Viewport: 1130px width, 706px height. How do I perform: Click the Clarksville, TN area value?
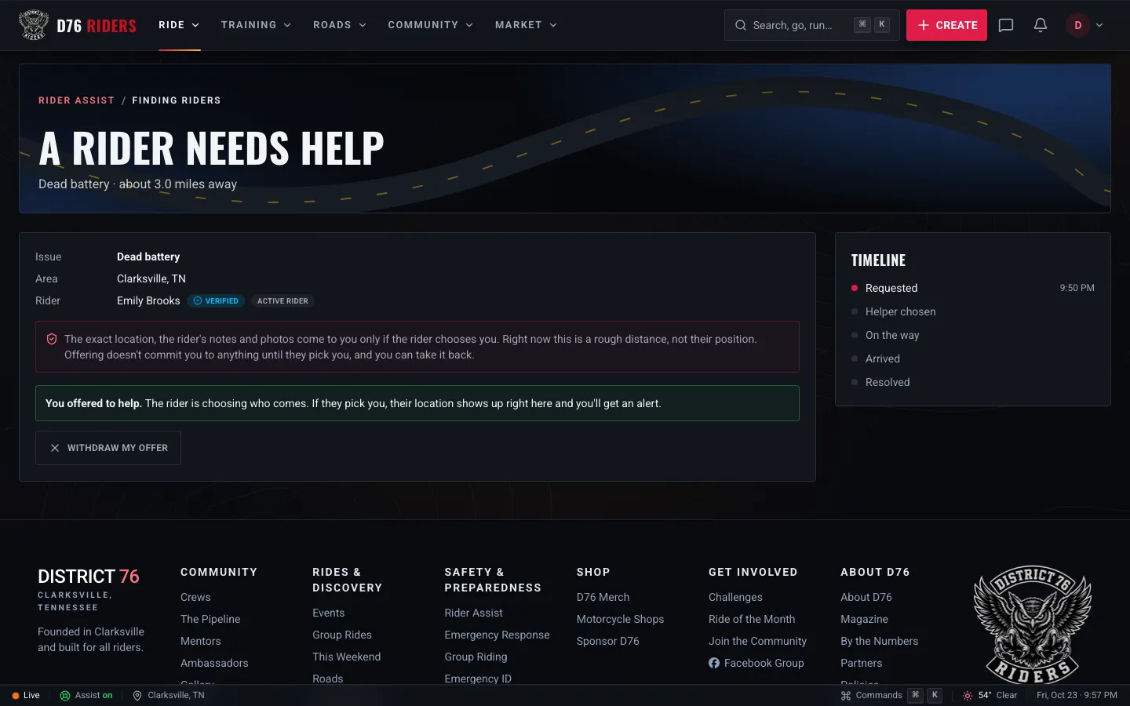pyautogui.click(x=151, y=278)
